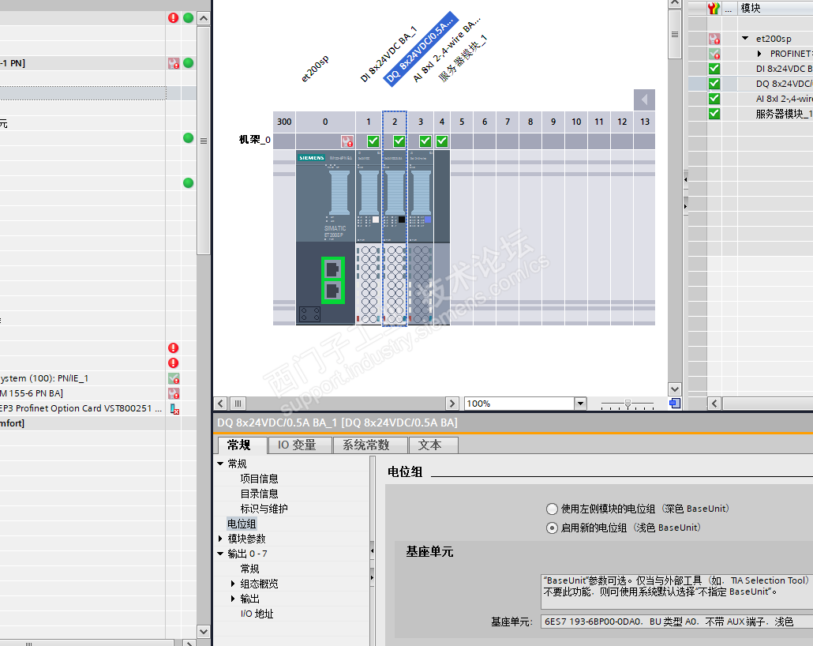The image size is (813, 646).
Task: Click the green PROFINET port on the interface module
Action: [332, 280]
